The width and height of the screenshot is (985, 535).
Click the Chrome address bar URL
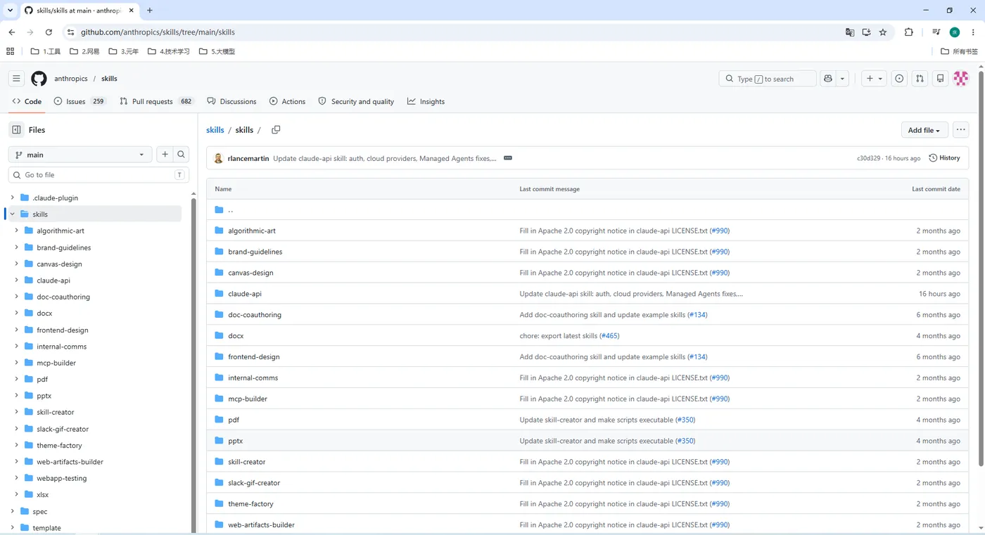pyautogui.click(x=158, y=32)
